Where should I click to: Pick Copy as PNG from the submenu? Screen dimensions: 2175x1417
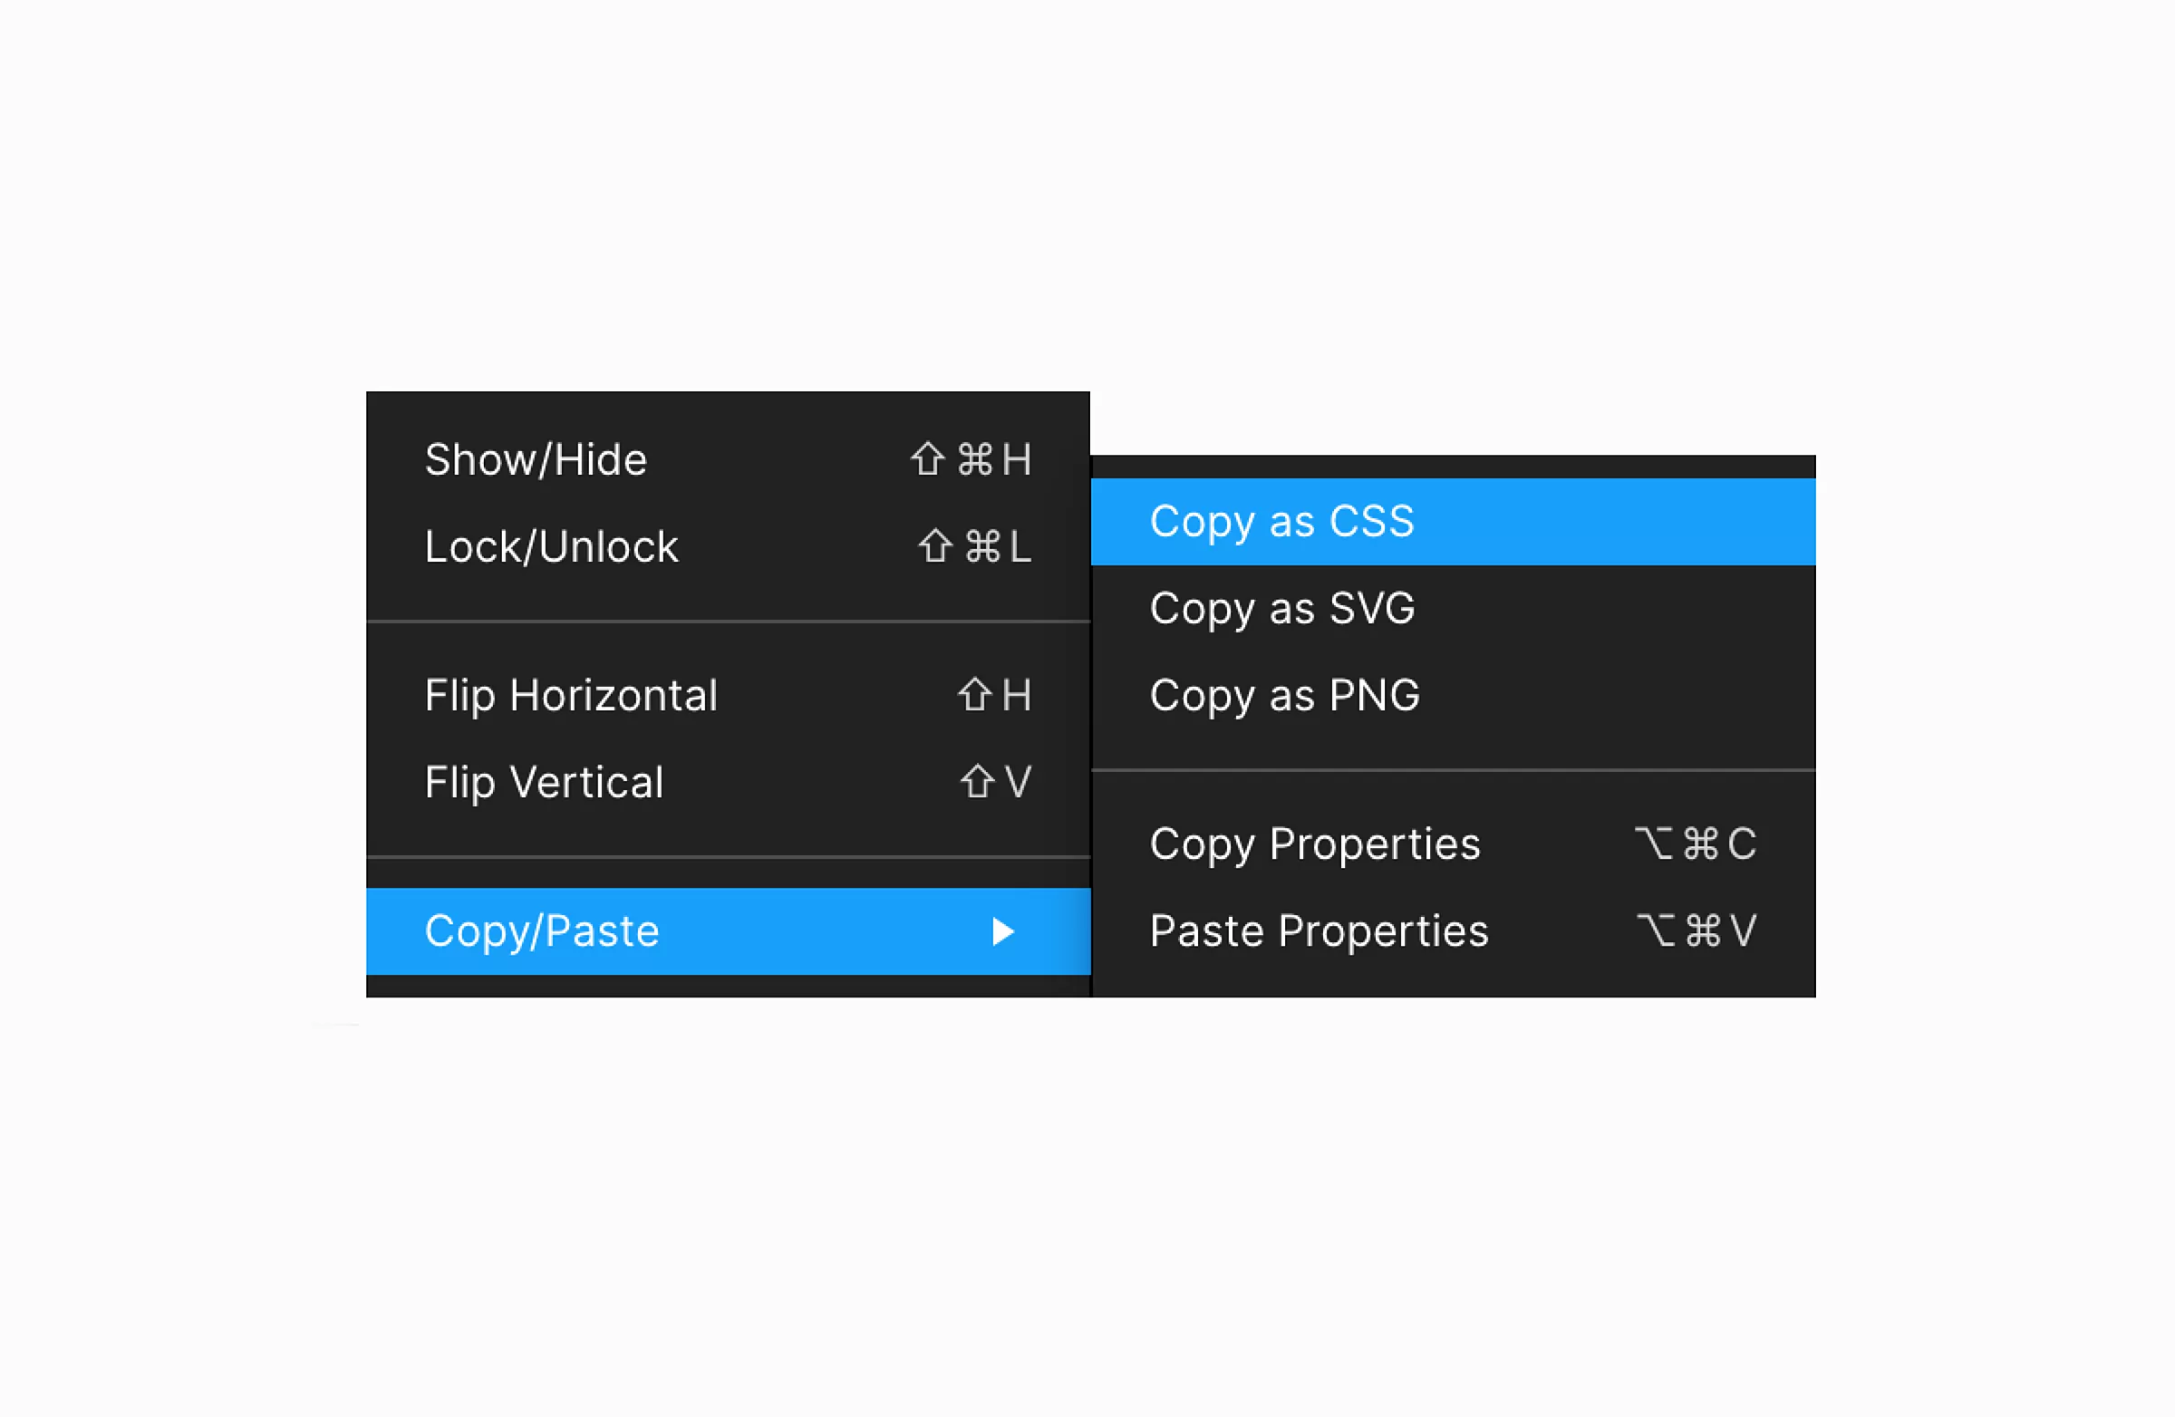coord(1285,695)
